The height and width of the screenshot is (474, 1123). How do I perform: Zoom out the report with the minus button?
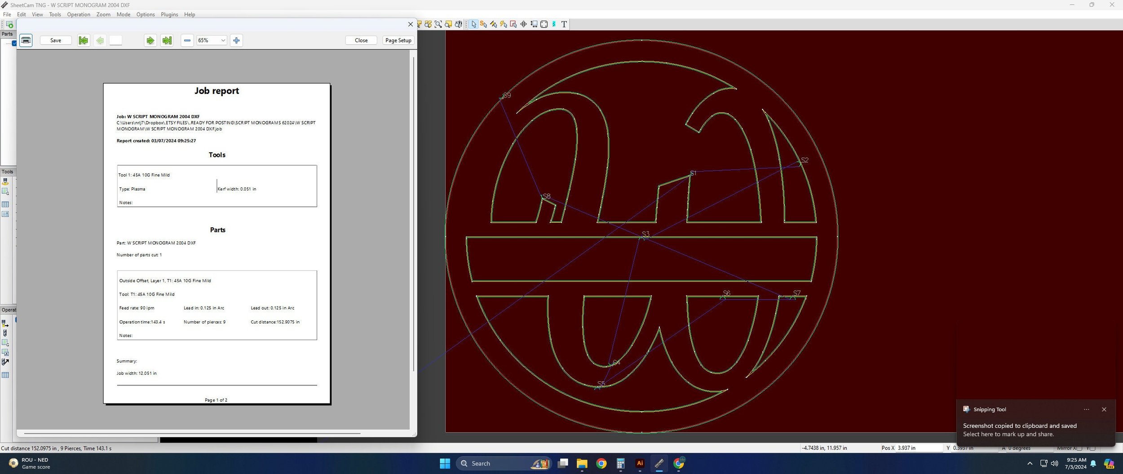point(187,40)
